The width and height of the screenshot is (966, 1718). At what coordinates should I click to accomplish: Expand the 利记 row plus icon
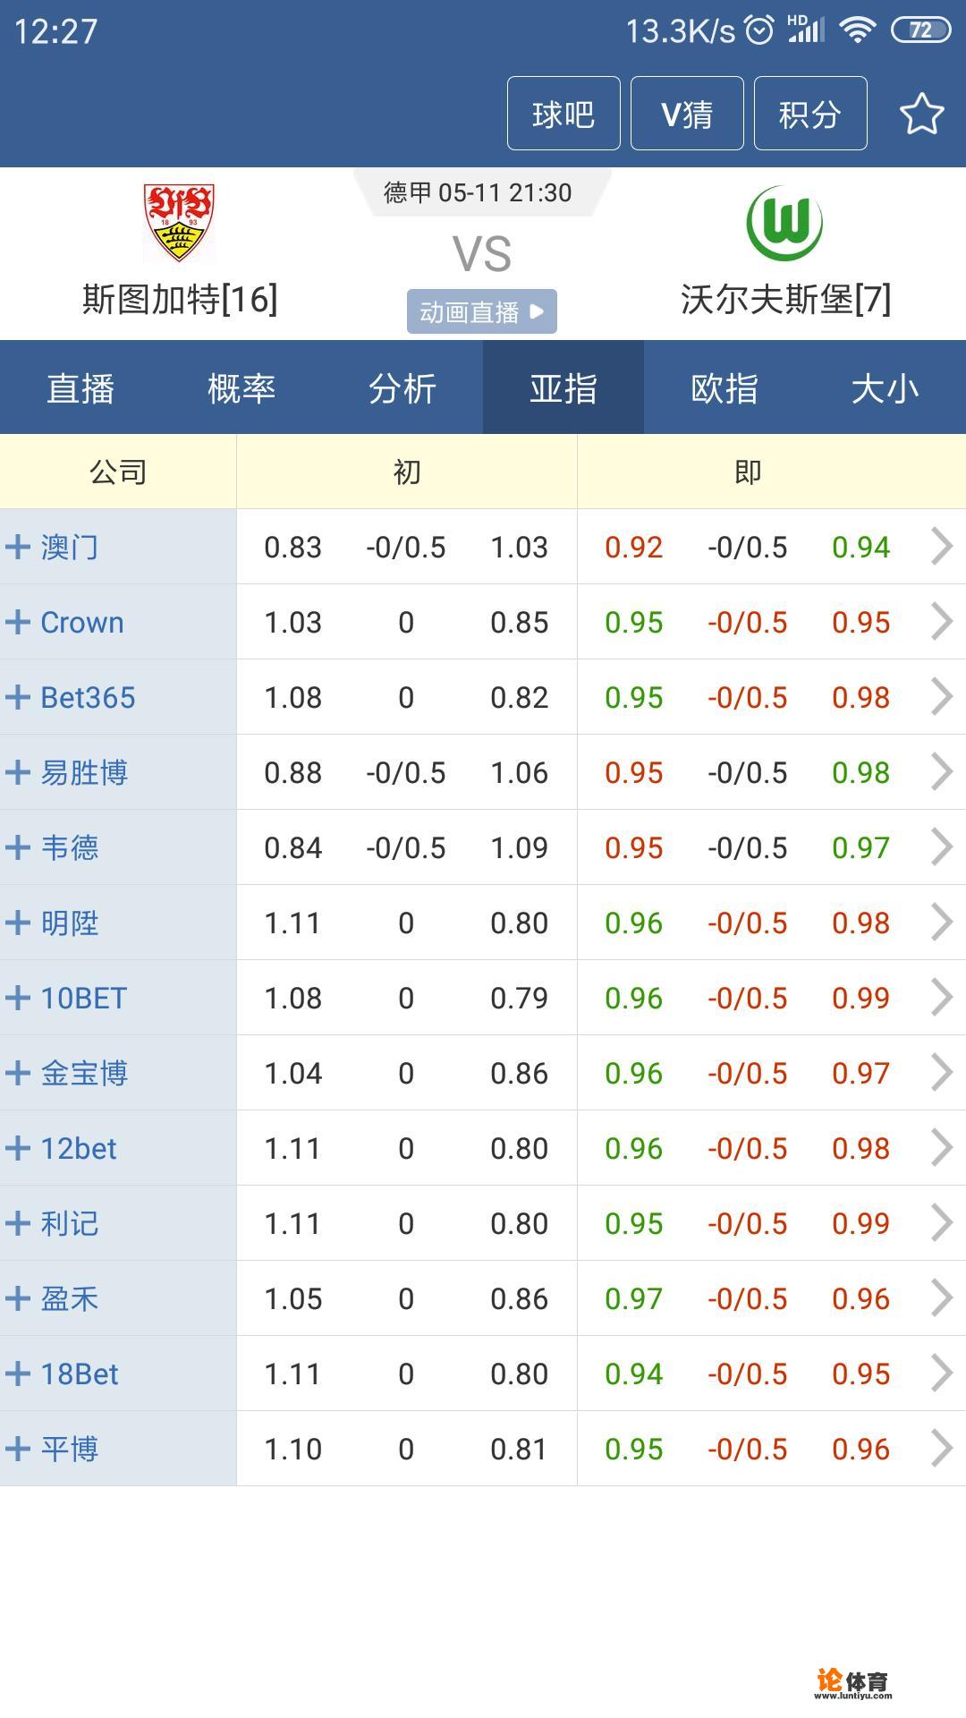tap(18, 1223)
